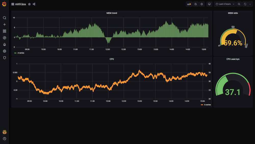The image size is (255, 144).
Task: Open the Alerting bell icon
Action: [x=5, y=45]
